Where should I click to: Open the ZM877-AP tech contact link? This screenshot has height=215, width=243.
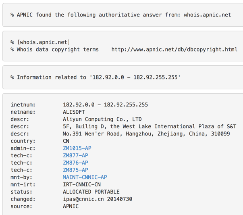(x=75, y=155)
